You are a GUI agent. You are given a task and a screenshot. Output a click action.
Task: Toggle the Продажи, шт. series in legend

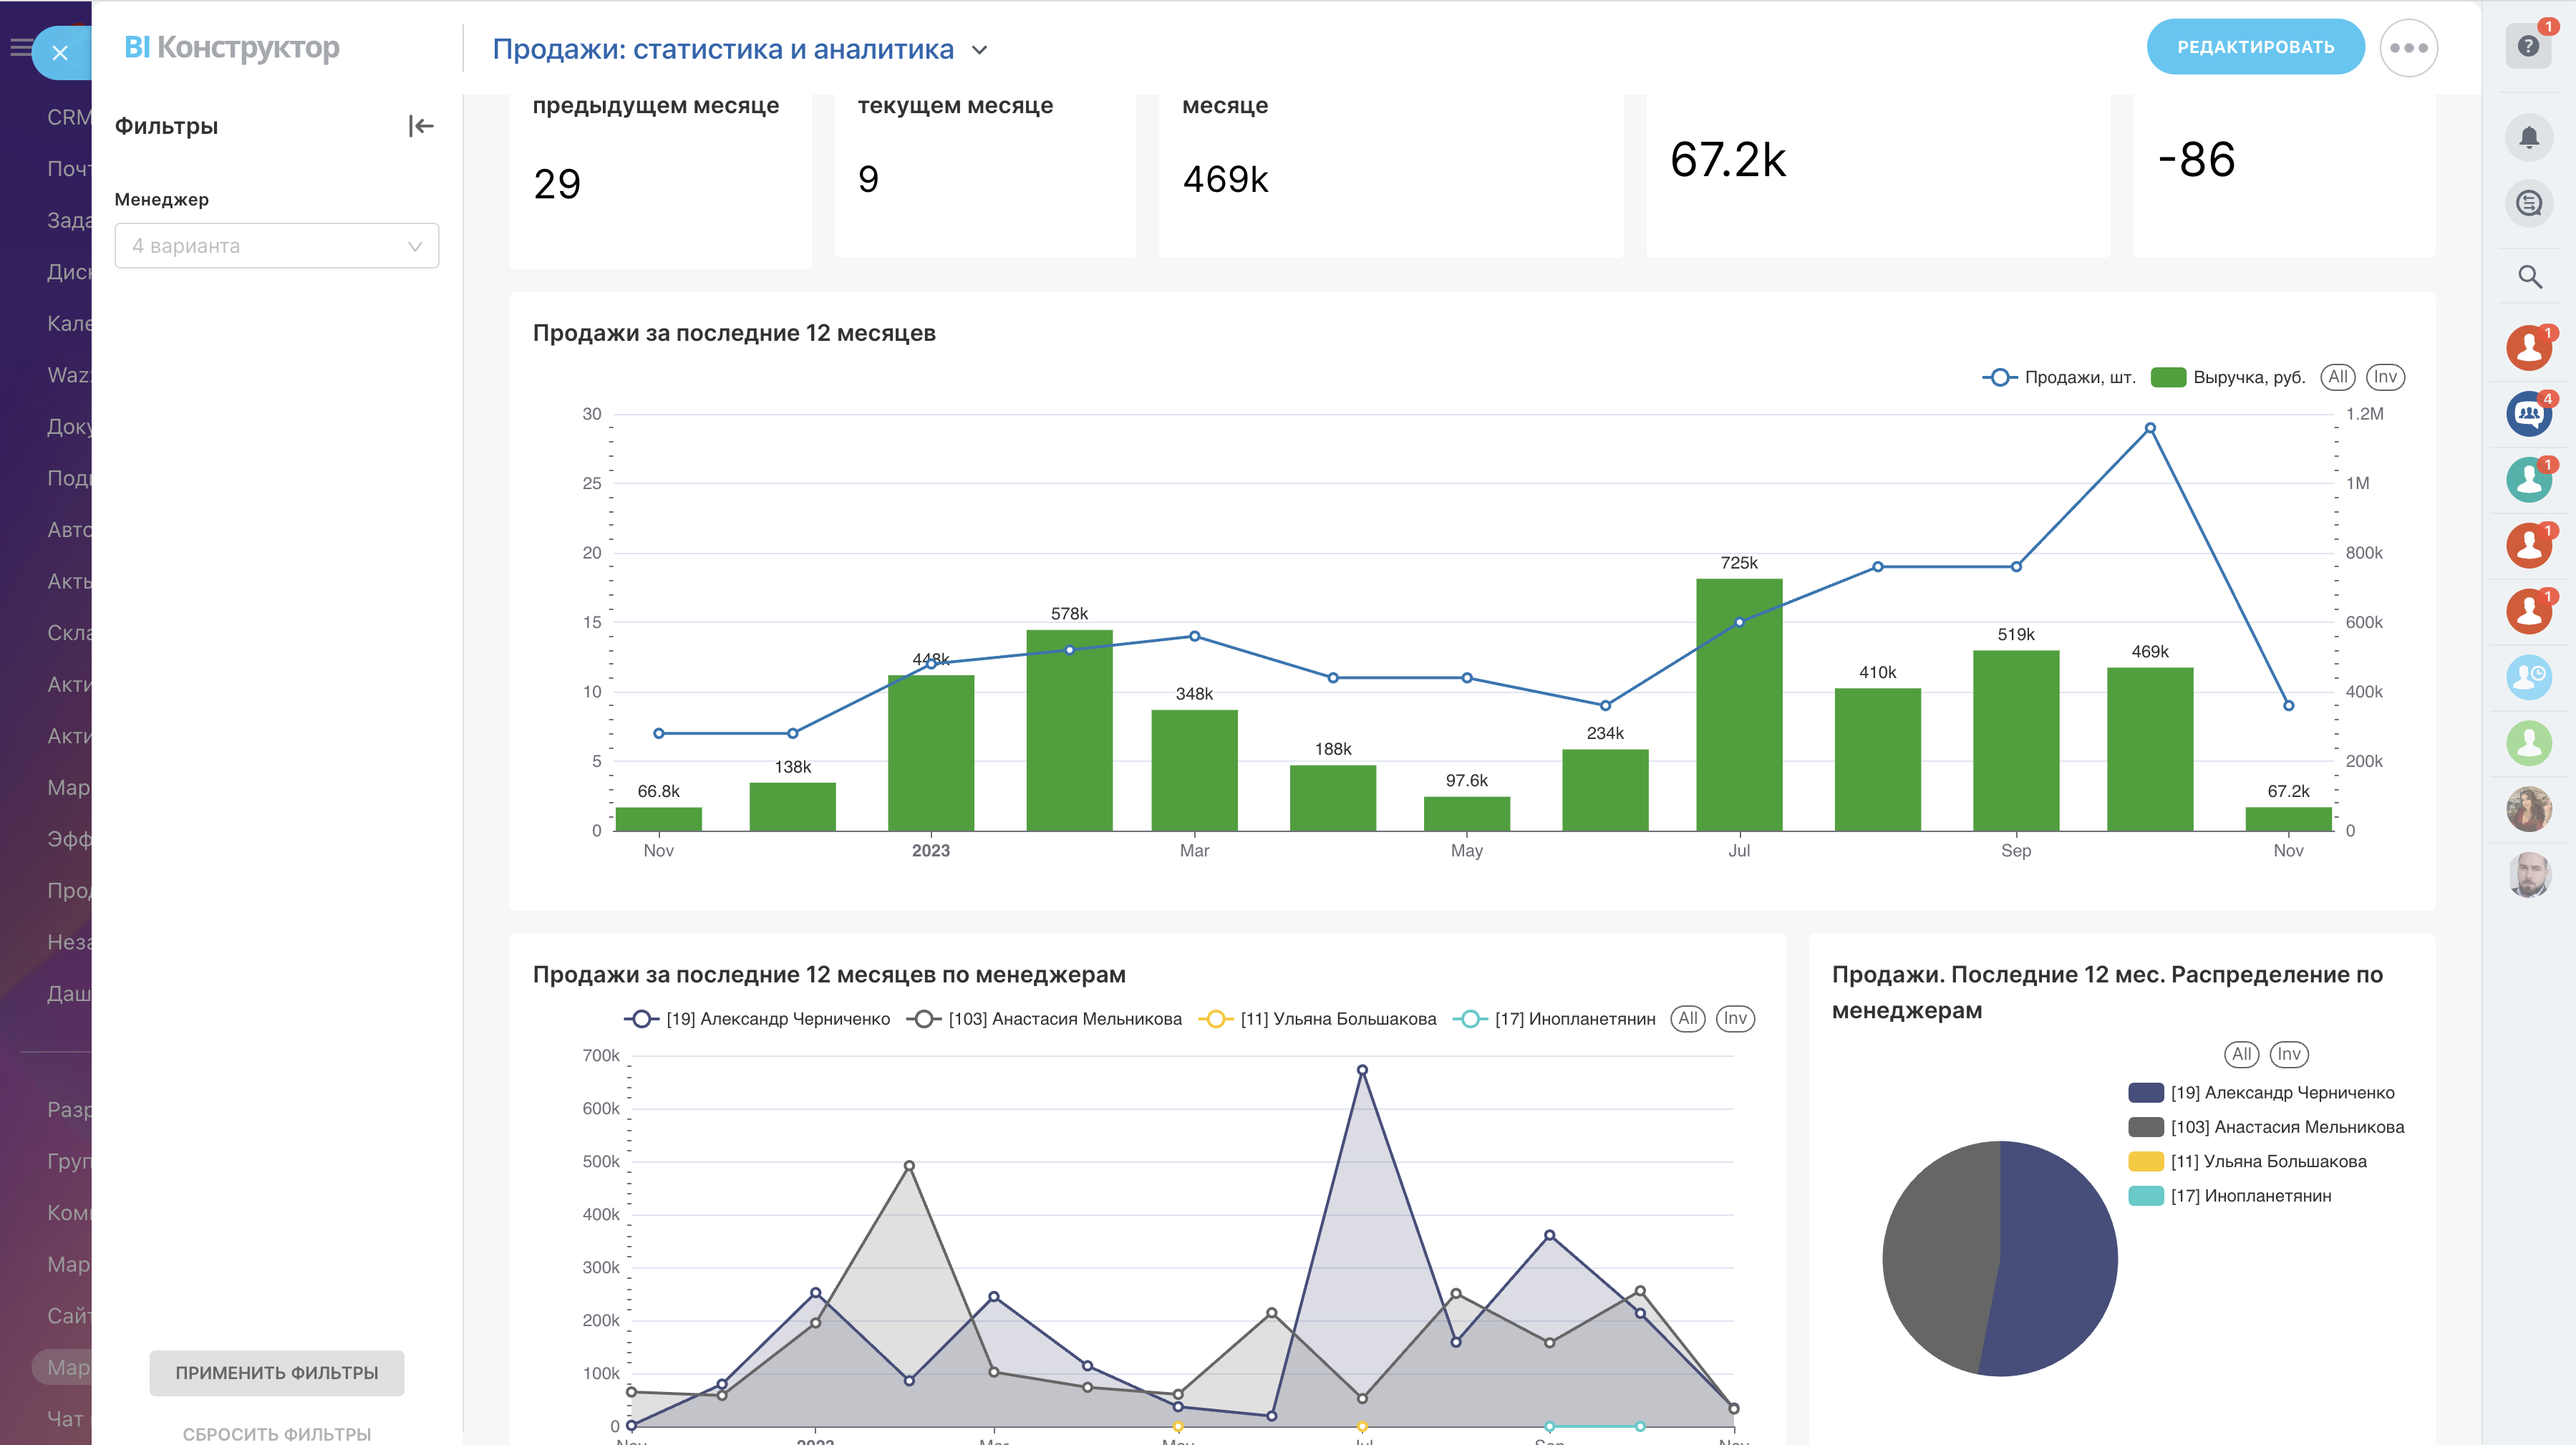point(2060,377)
